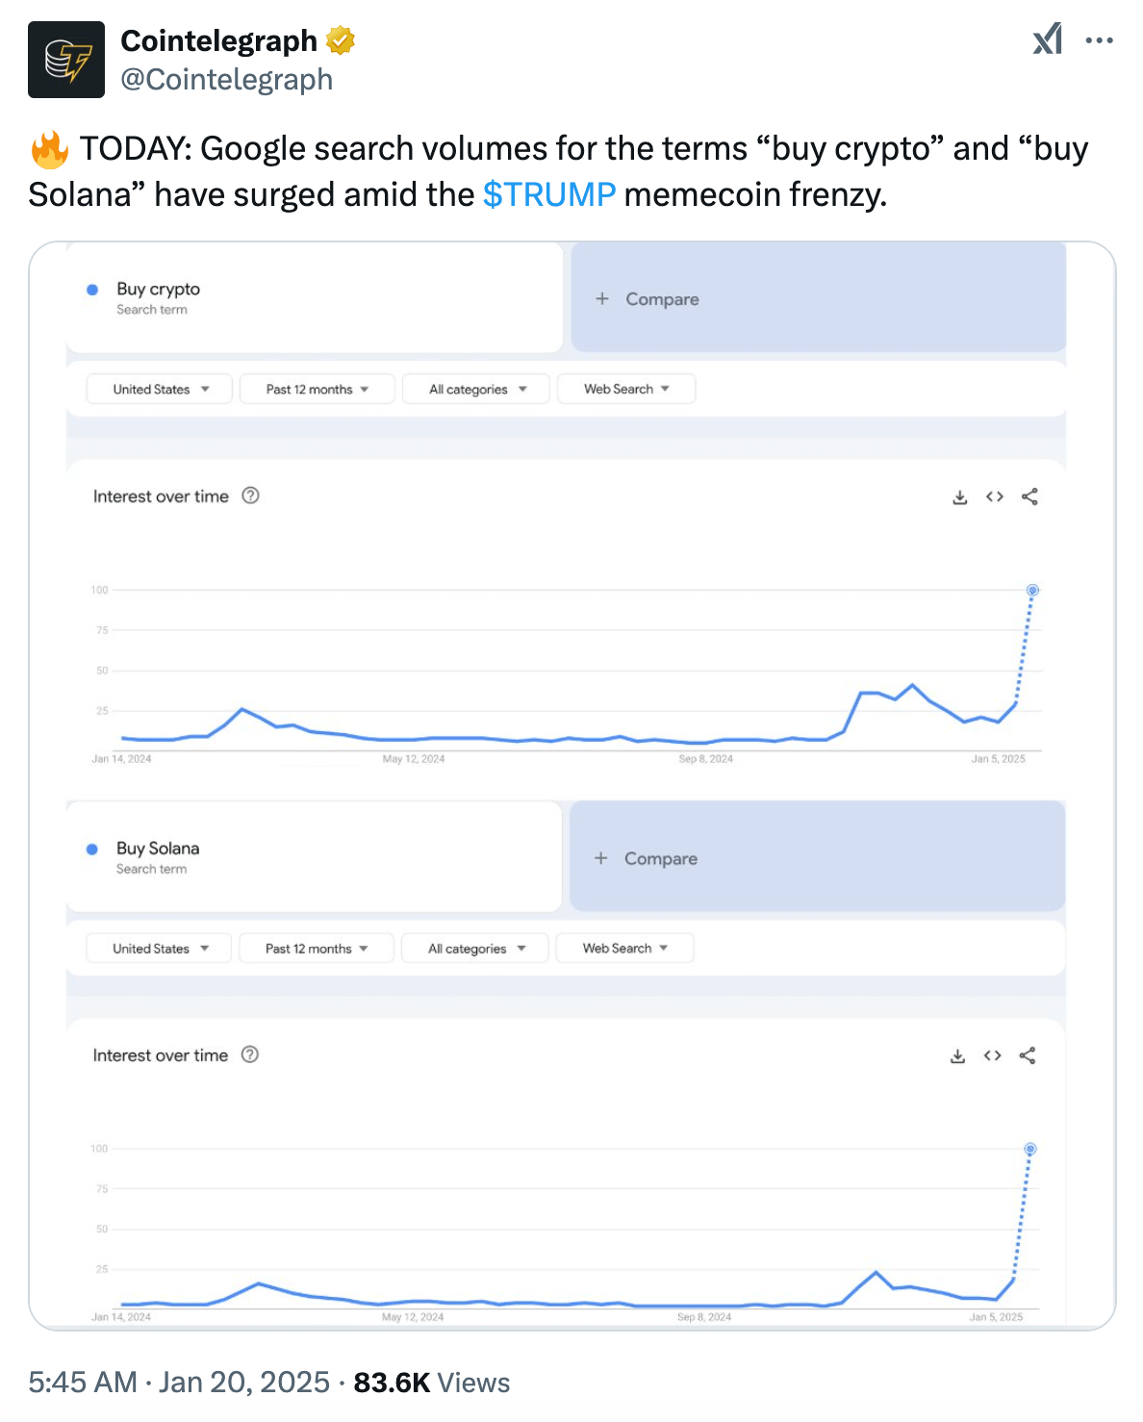The width and height of the screenshot is (1143, 1422).
Task: Open the $TRUMP link in the tweet
Action: (x=550, y=193)
